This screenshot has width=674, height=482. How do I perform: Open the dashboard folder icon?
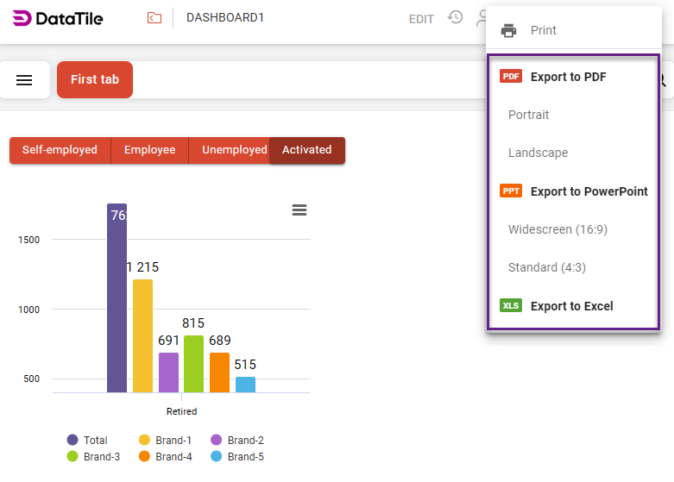click(154, 18)
